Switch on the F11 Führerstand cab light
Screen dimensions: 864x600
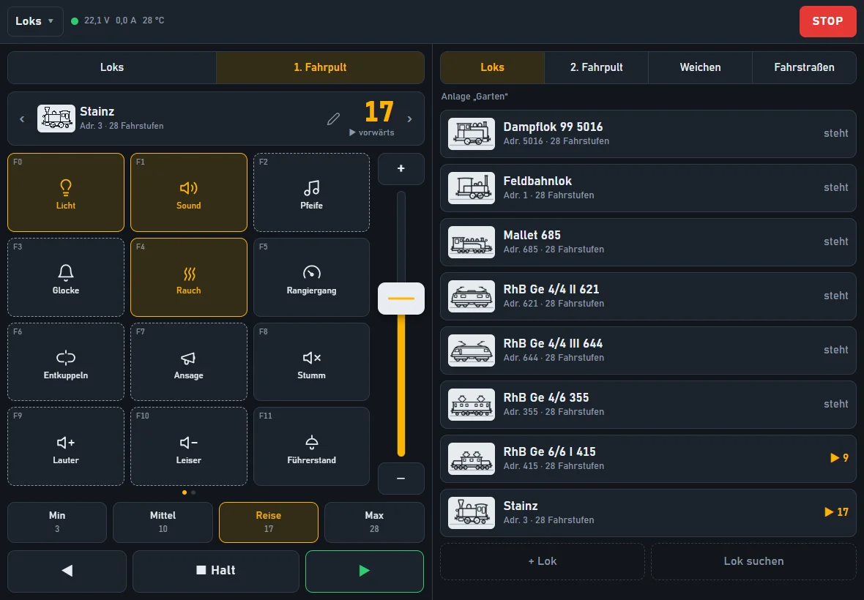[x=311, y=446]
